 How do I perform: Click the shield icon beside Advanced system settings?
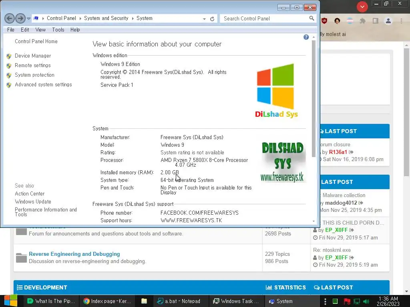click(9, 85)
